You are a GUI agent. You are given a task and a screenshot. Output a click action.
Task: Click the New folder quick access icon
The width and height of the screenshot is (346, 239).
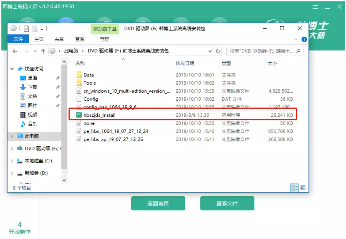pos(35,29)
